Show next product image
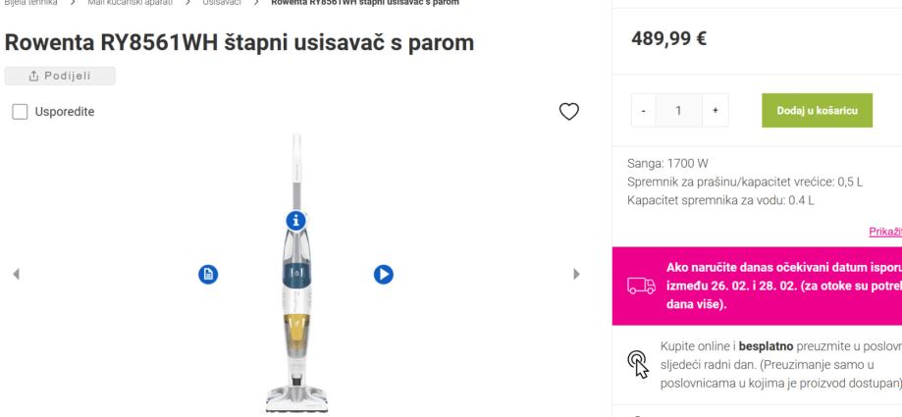This screenshot has width=902, height=417. tap(577, 276)
